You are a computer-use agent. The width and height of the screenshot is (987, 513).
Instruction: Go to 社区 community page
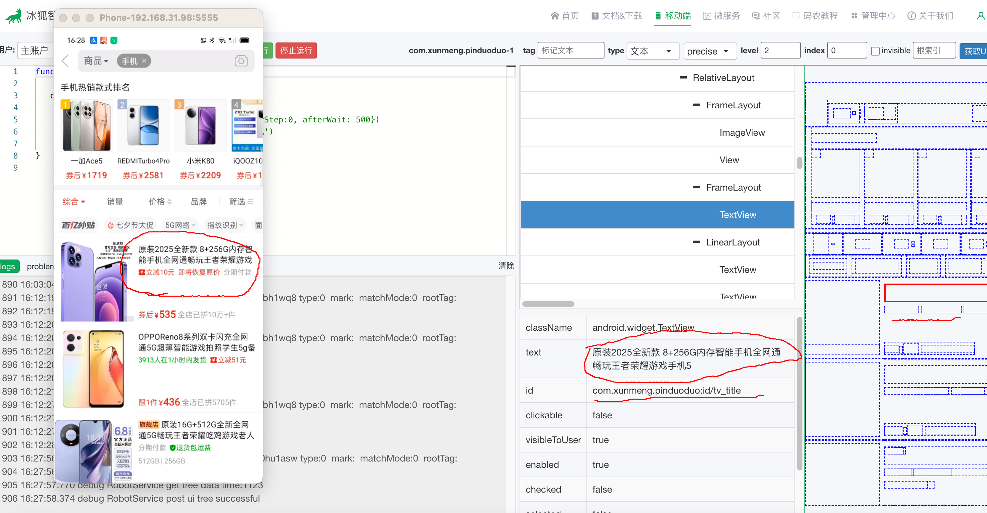(x=766, y=16)
